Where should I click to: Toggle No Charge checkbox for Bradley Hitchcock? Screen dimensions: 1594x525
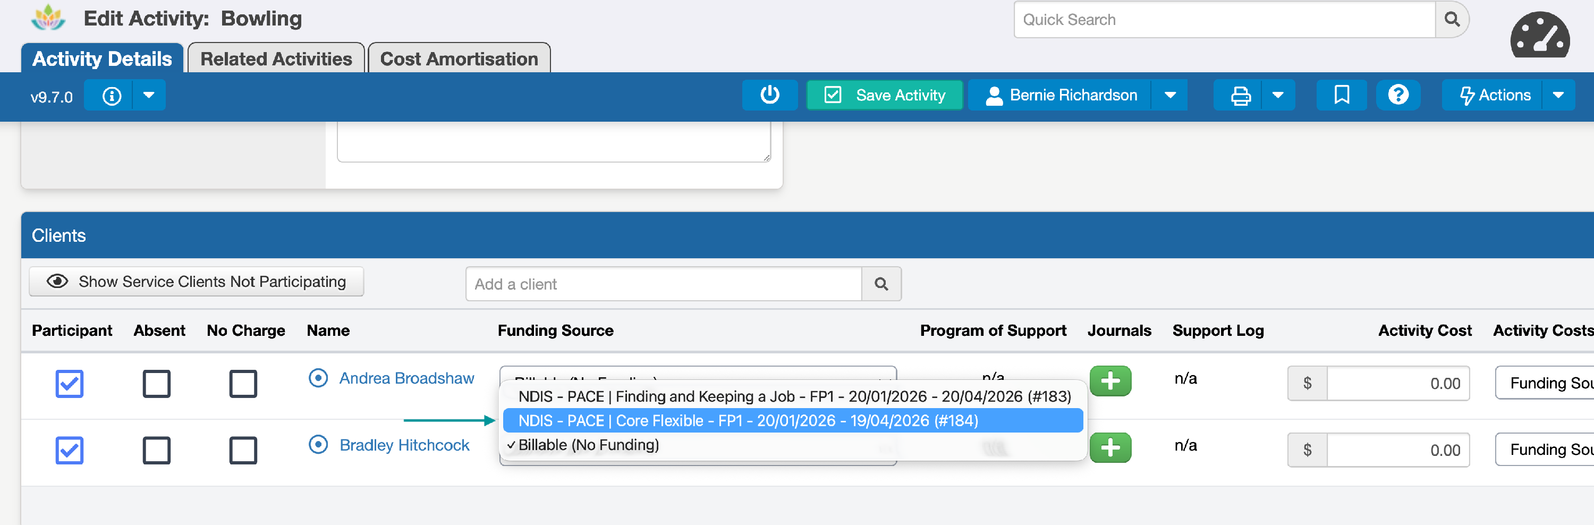click(x=243, y=451)
